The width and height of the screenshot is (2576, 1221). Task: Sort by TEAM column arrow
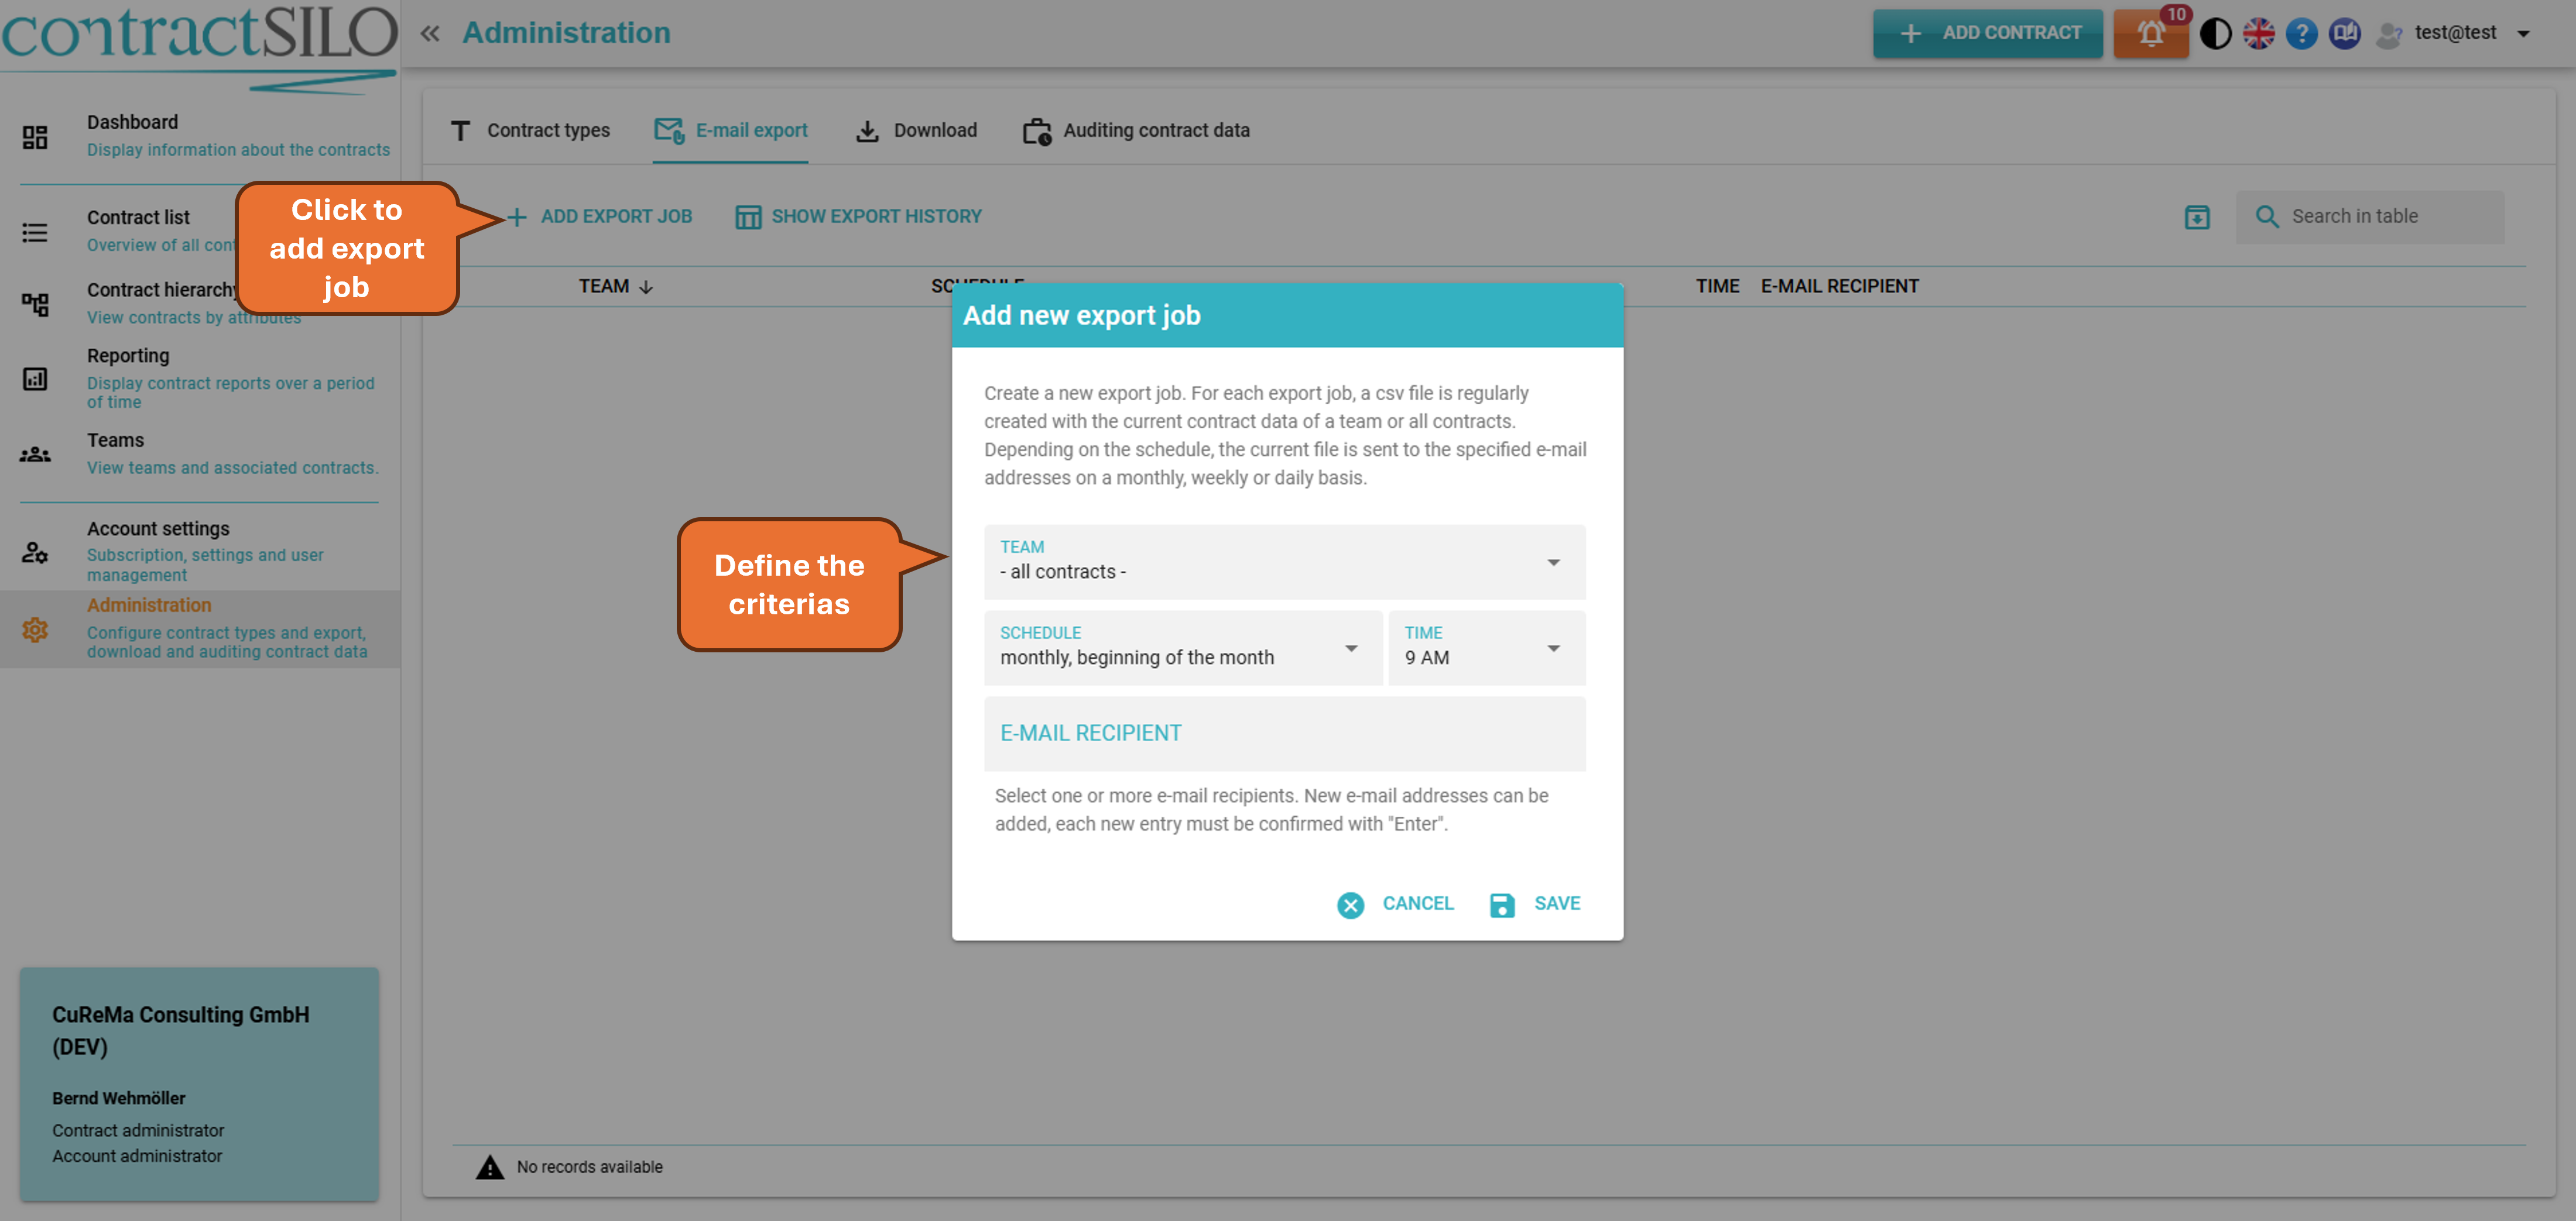pyautogui.click(x=646, y=287)
